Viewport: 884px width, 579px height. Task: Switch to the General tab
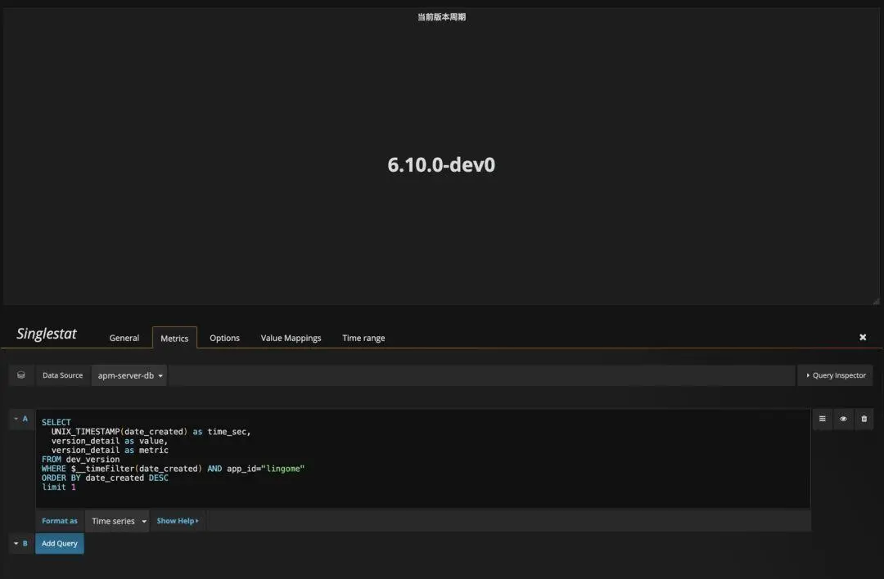tap(124, 338)
